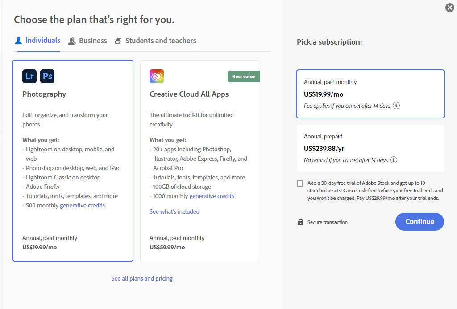Click 'Photoshop on desktop, web, and iPad' item
Image resolution: width=457 pixels, height=309 pixels.
click(x=73, y=168)
